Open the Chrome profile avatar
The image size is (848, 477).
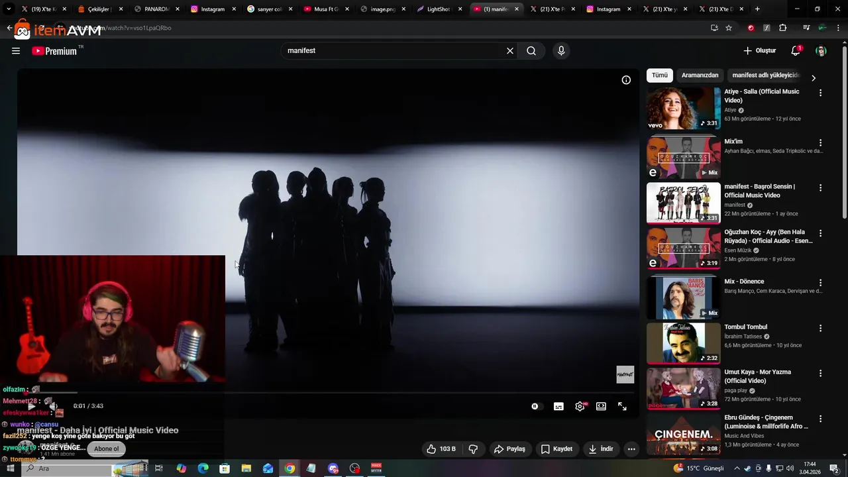point(822,28)
